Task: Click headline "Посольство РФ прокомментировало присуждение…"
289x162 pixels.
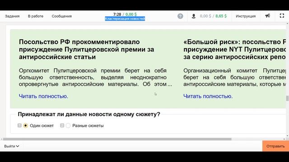Action: coord(87,49)
